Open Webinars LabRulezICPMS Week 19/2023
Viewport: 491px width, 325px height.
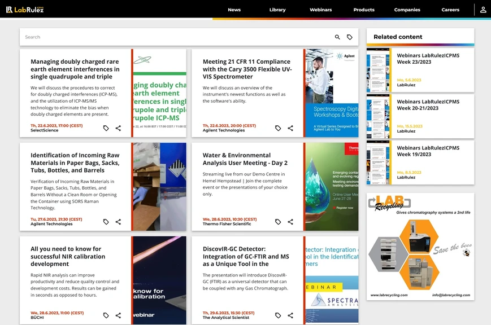click(428, 151)
